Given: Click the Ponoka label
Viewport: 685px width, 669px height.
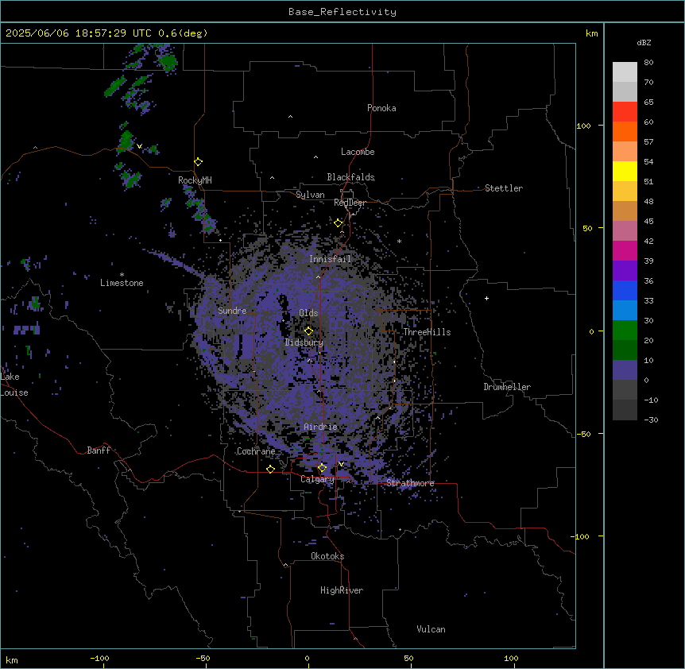Looking at the screenshot, I should click(381, 108).
